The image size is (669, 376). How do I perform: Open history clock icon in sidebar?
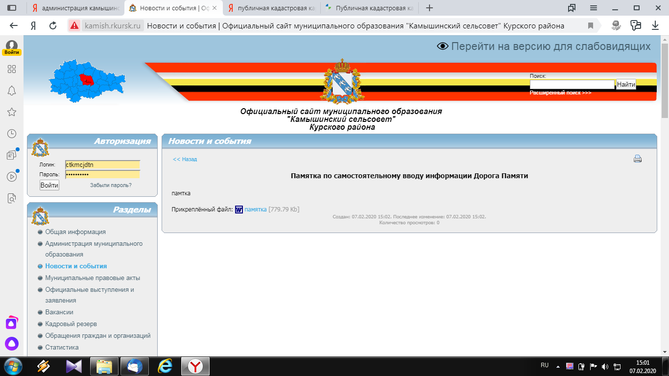coord(12,134)
